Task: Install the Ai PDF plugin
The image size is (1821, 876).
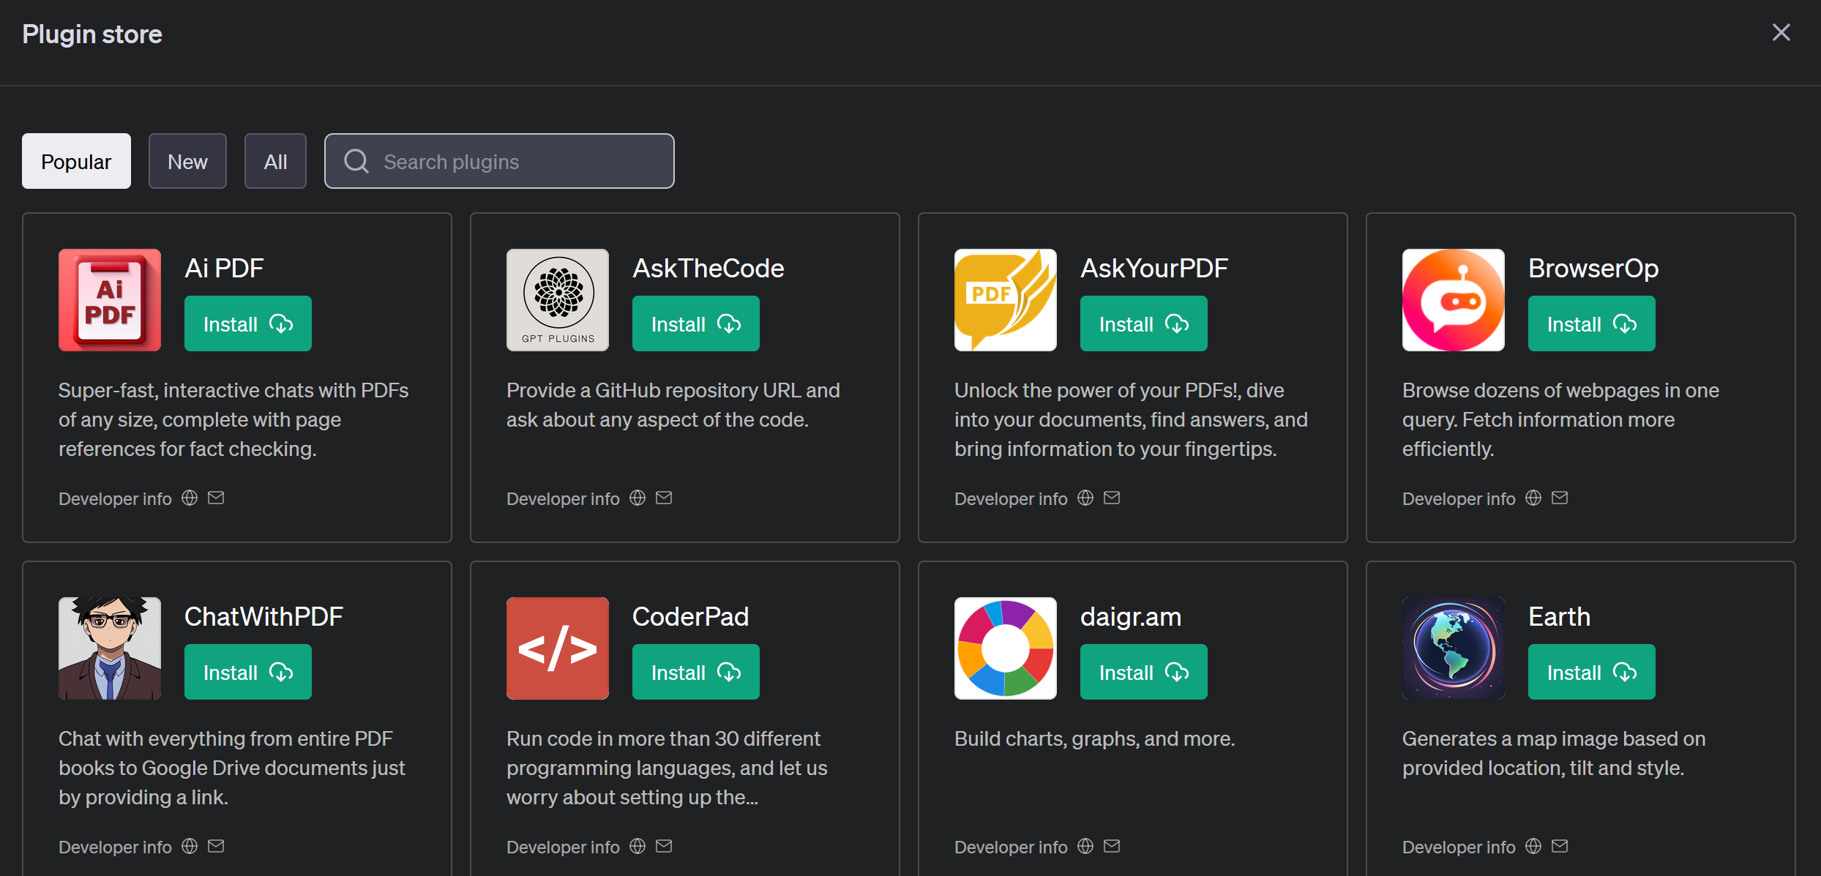Action: (248, 323)
